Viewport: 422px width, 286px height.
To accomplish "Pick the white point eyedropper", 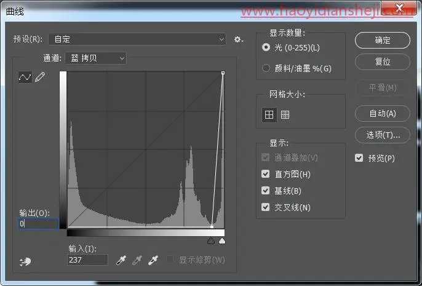I will (153, 260).
